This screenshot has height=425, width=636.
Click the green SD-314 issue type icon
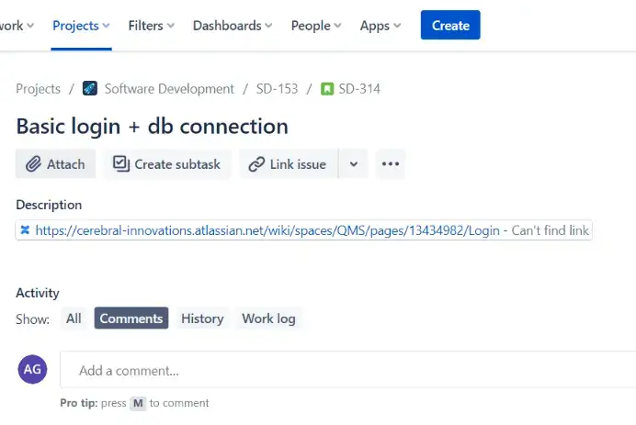[327, 89]
